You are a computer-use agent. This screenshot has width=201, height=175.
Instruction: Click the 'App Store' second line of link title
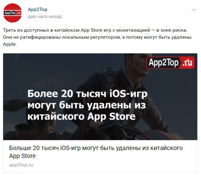(x=23, y=156)
